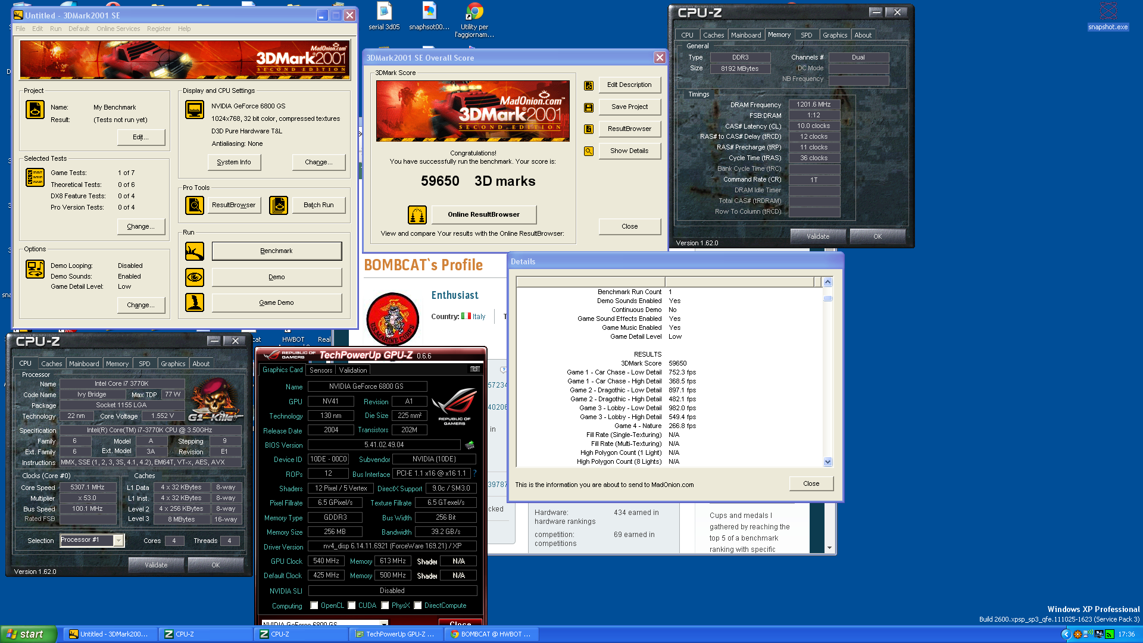Click Change button under Selected Tests
1143x643 pixels.
141,227
